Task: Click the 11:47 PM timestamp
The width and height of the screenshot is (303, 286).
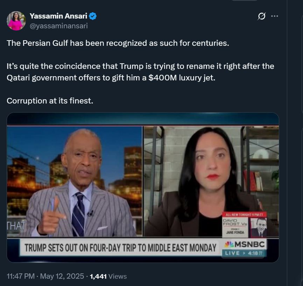Action: tap(21, 276)
